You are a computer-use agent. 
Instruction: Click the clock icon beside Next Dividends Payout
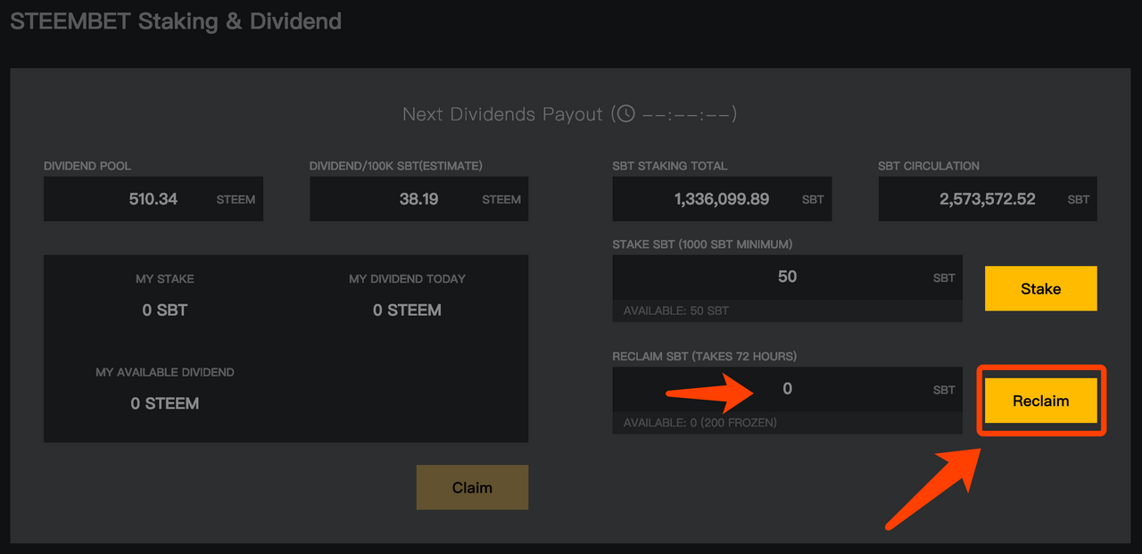[x=626, y=113]
